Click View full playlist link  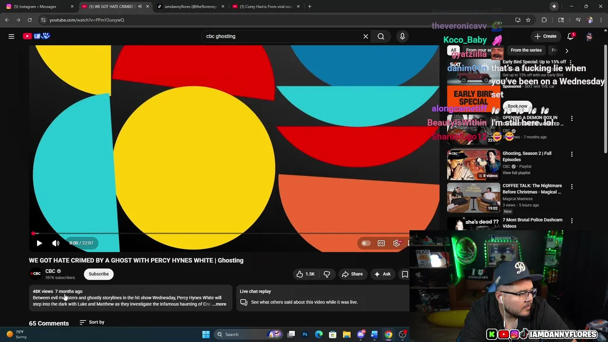pyautogui.click(x=516, y=173)
